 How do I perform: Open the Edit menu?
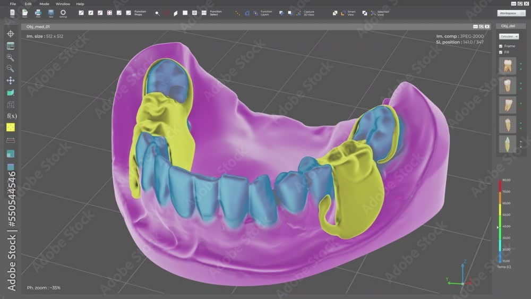(28, 4)
